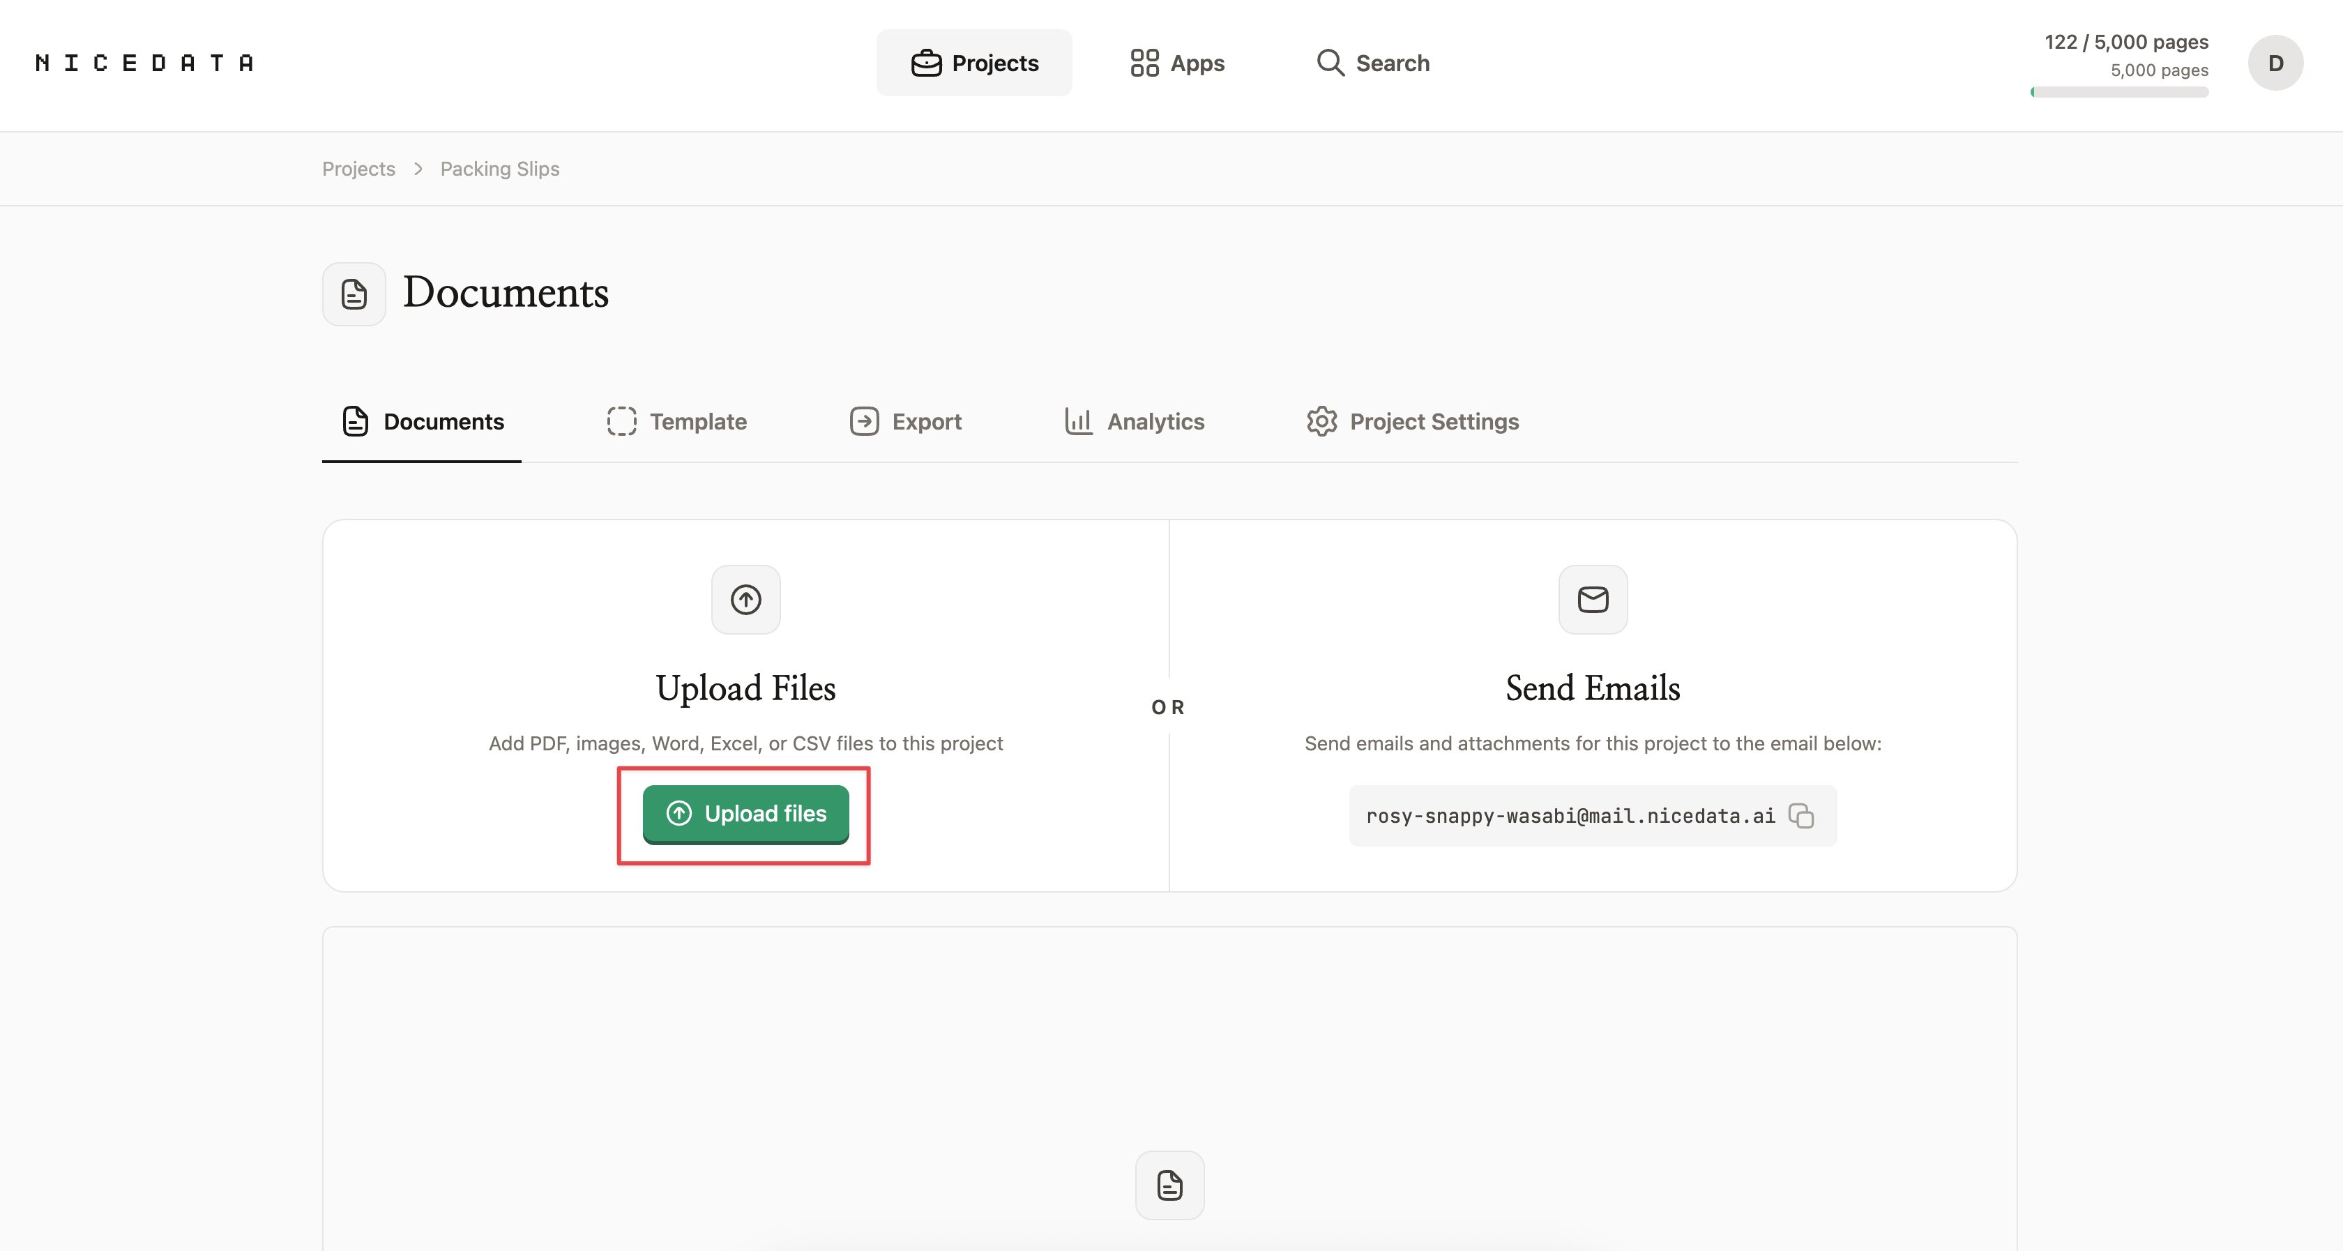Switch to the Export tab
This screenshot has width=2343, height=1251.
[x=905, y=421]
